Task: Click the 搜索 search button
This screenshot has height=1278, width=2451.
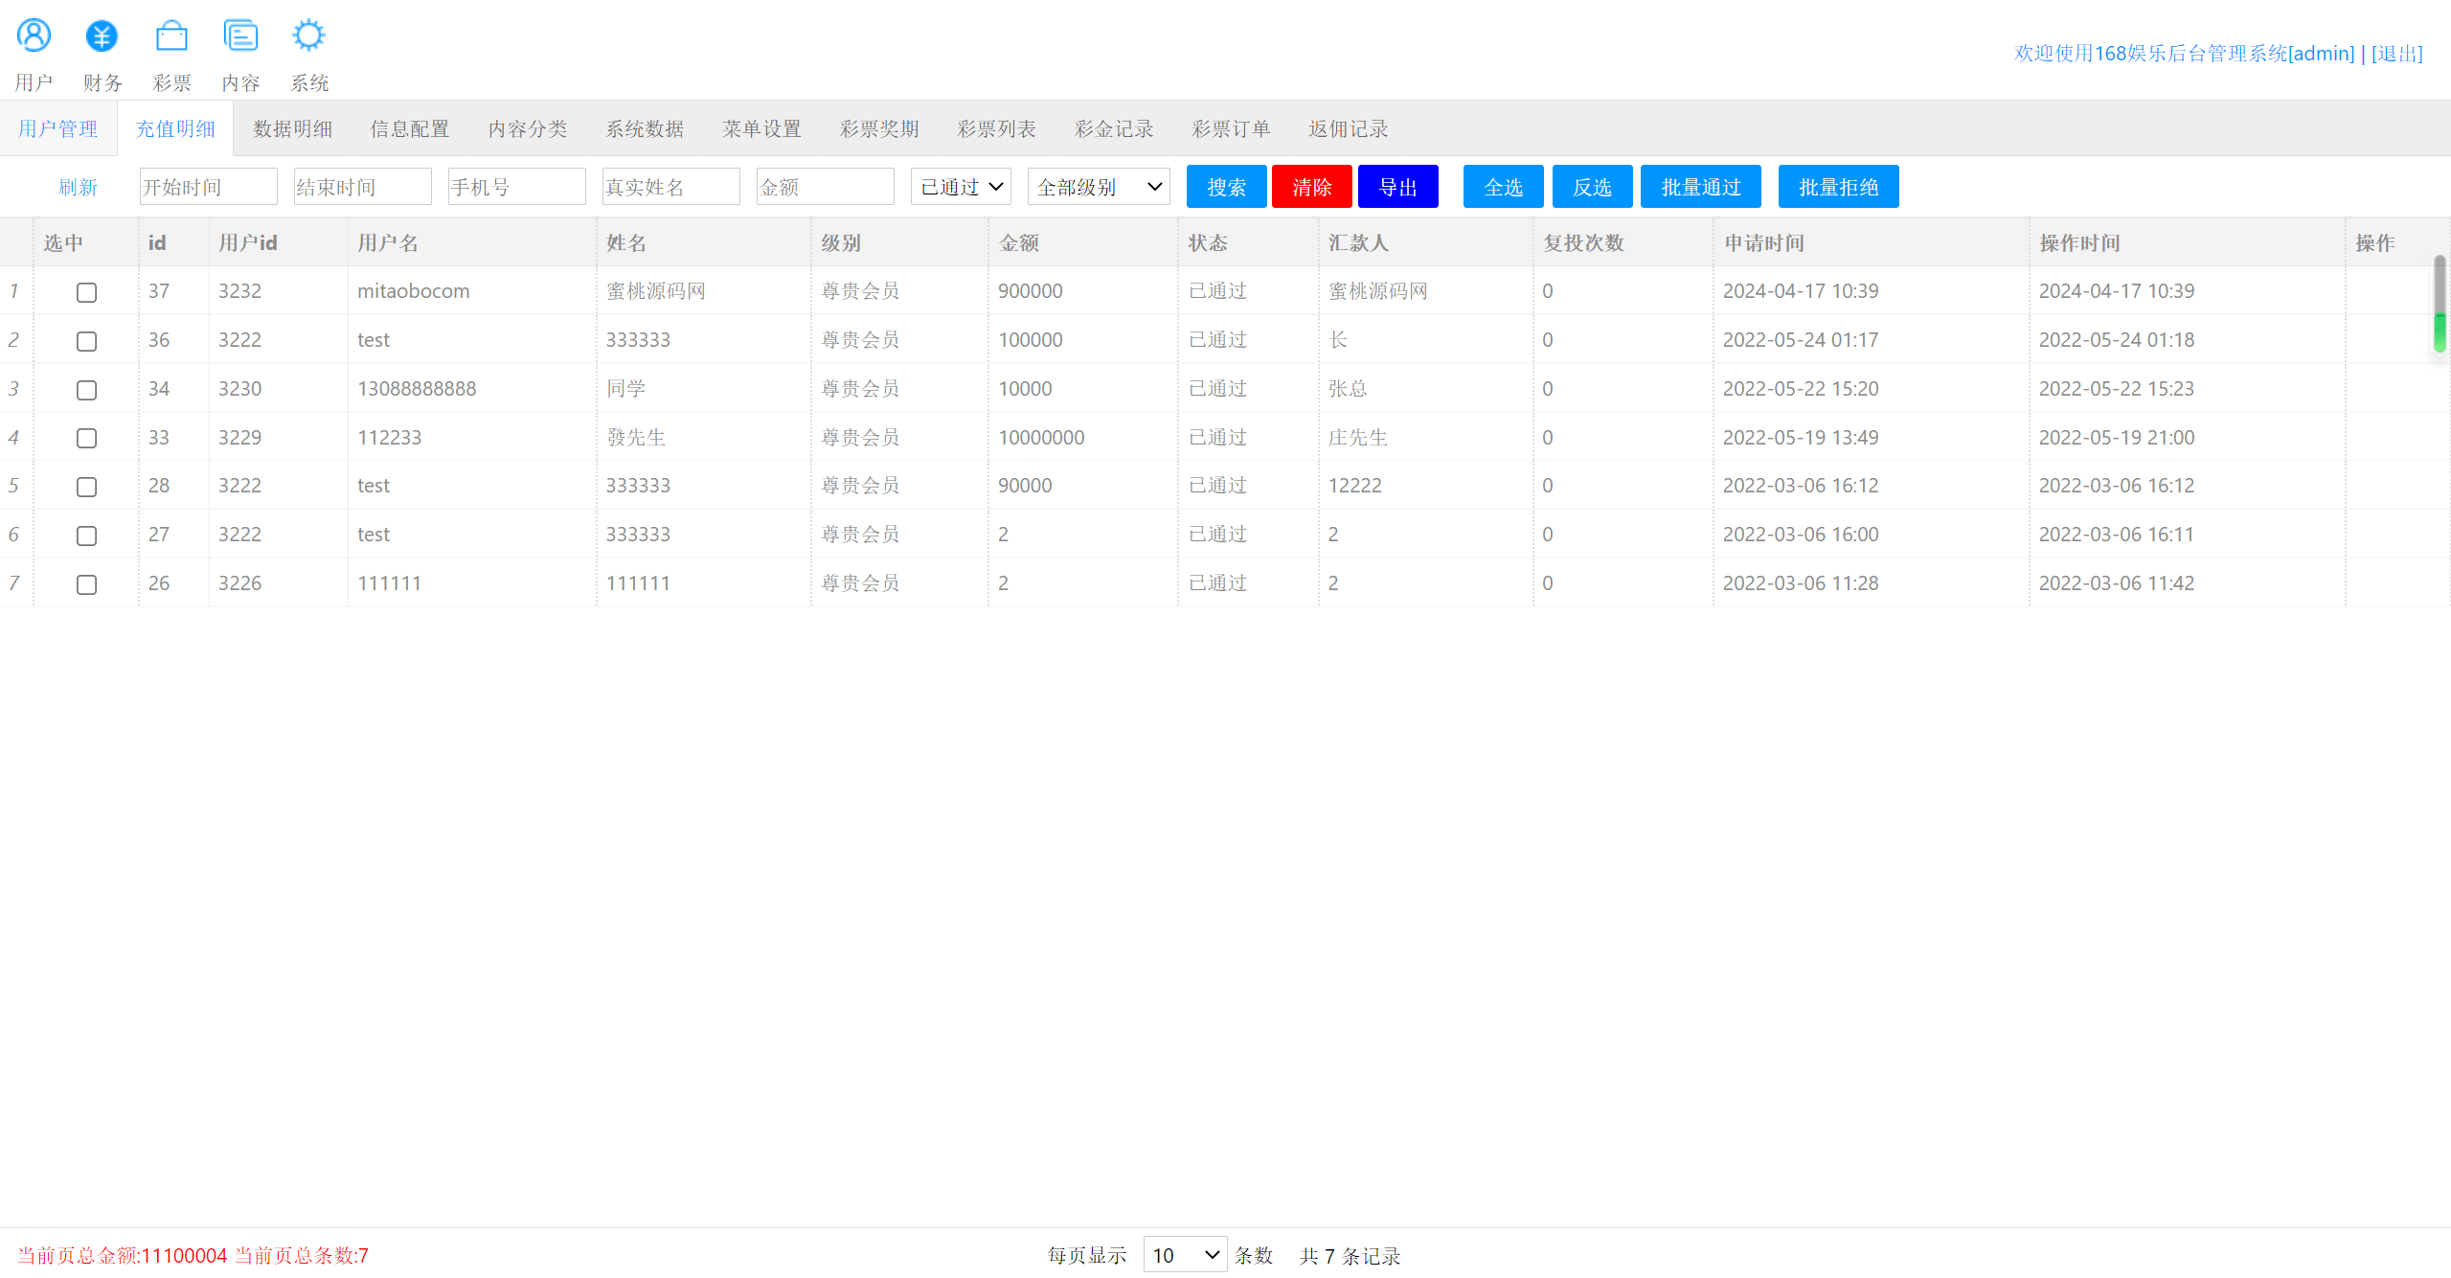Action: (1226, 187)
